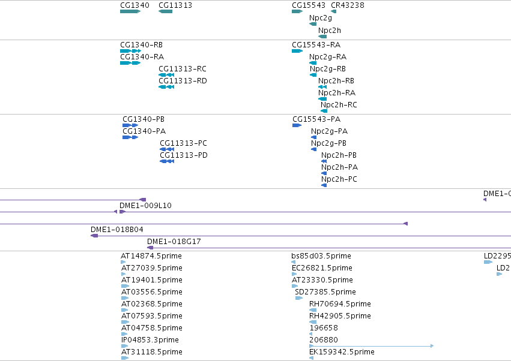Click the CG11313 gene label
Viewport: 511px width, 361px height.
175,5
